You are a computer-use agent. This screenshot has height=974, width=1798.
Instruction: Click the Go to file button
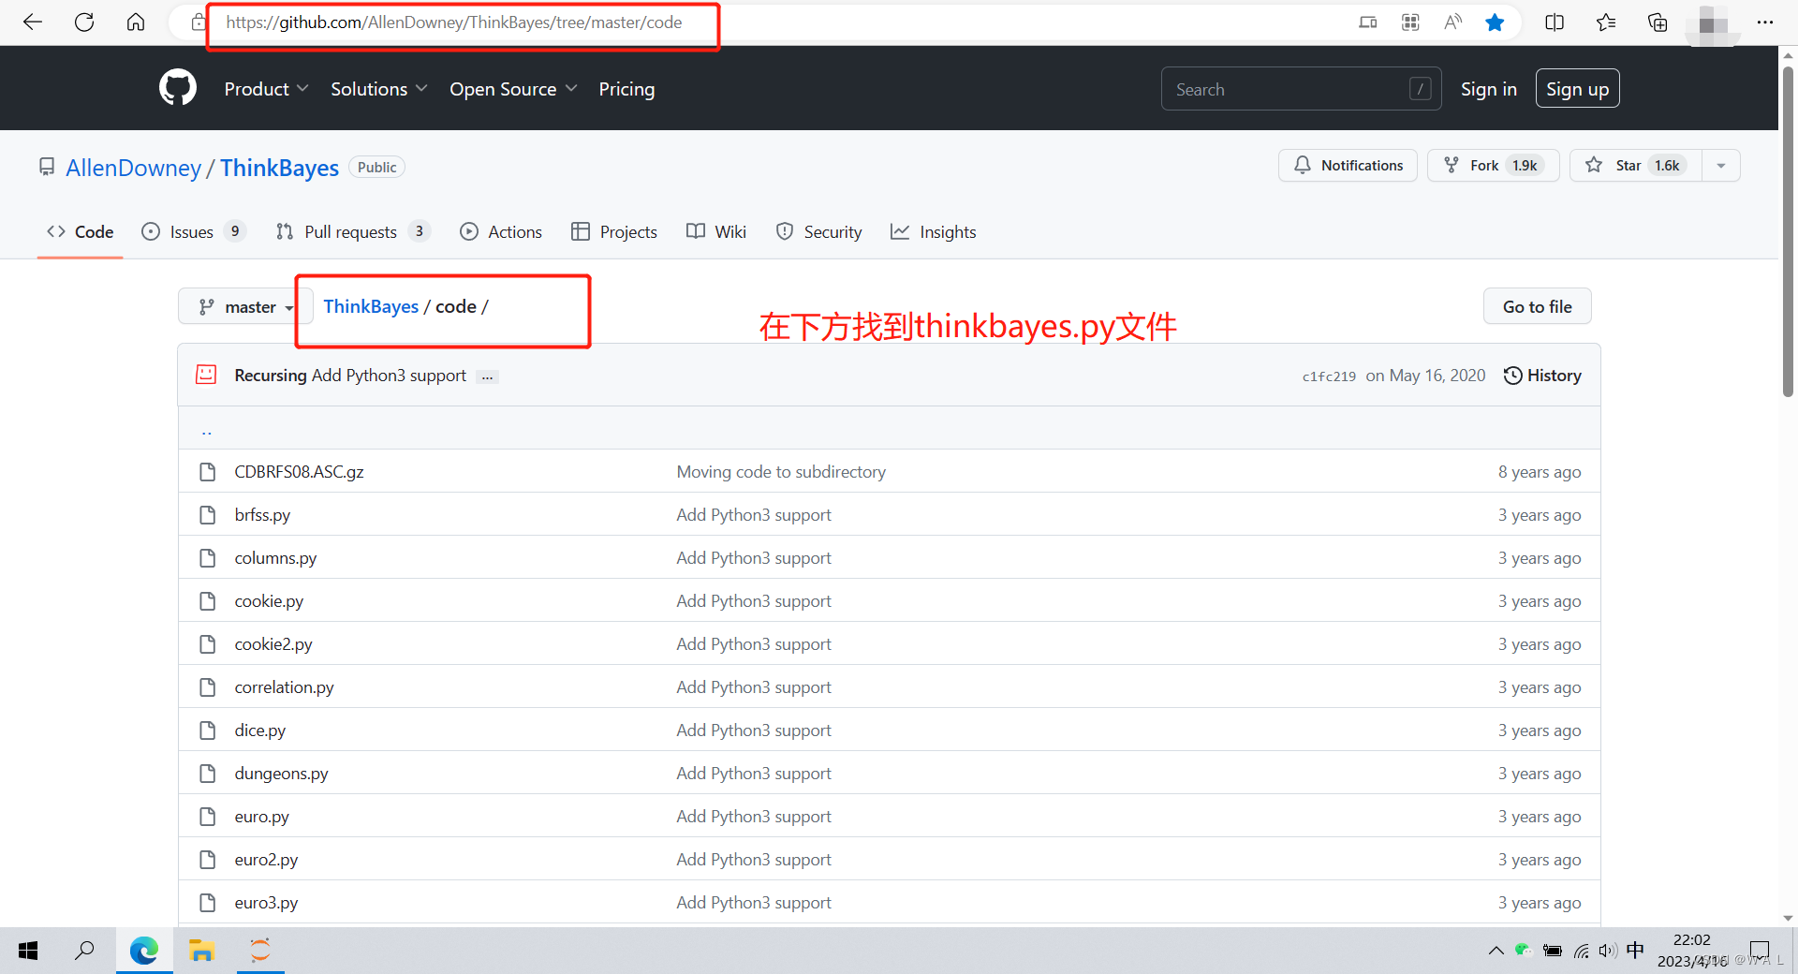pos(1537,306)
